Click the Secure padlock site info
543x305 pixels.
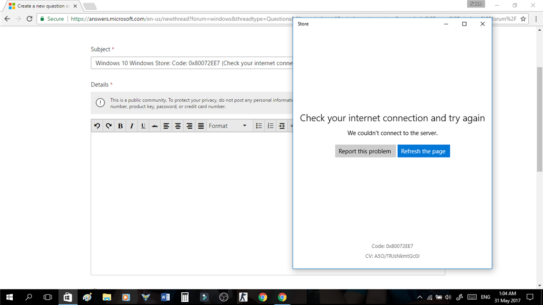tap(52, 19)
